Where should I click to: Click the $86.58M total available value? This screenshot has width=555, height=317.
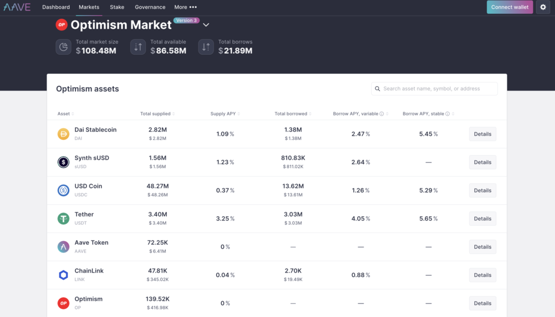tap(168, 51)
